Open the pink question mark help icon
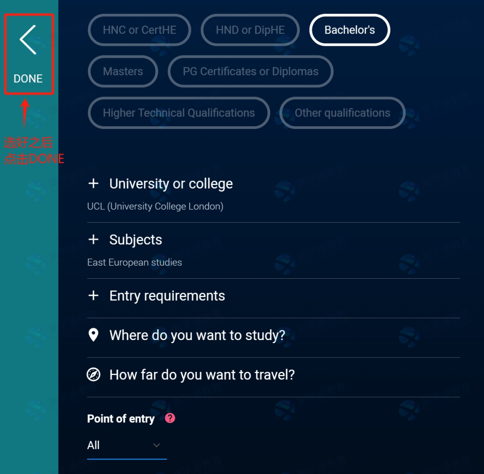The height and width of the screenshot is (474, 484). [170, 418]
